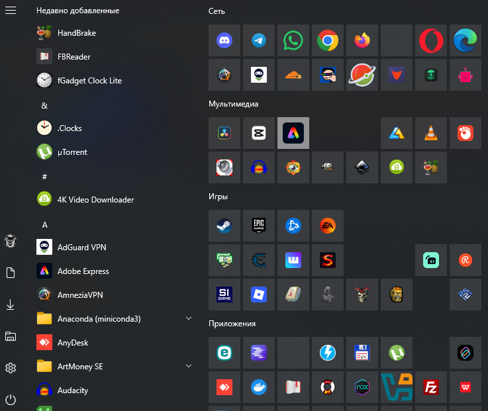Launch the Opera browser tile

click(431, 40)
